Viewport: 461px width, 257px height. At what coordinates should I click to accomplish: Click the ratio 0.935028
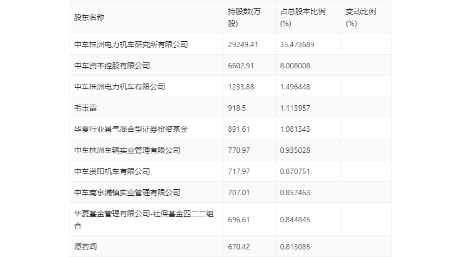click(x=295, y=150)
